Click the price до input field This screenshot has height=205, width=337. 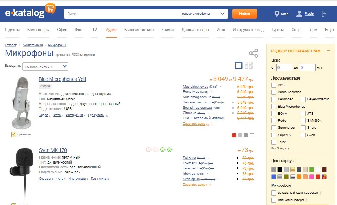307,68
